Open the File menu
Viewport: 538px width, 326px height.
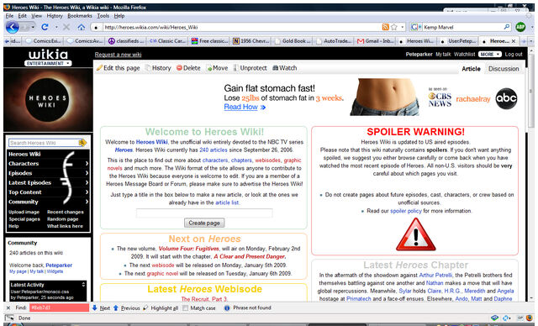[x=9, y=16]
